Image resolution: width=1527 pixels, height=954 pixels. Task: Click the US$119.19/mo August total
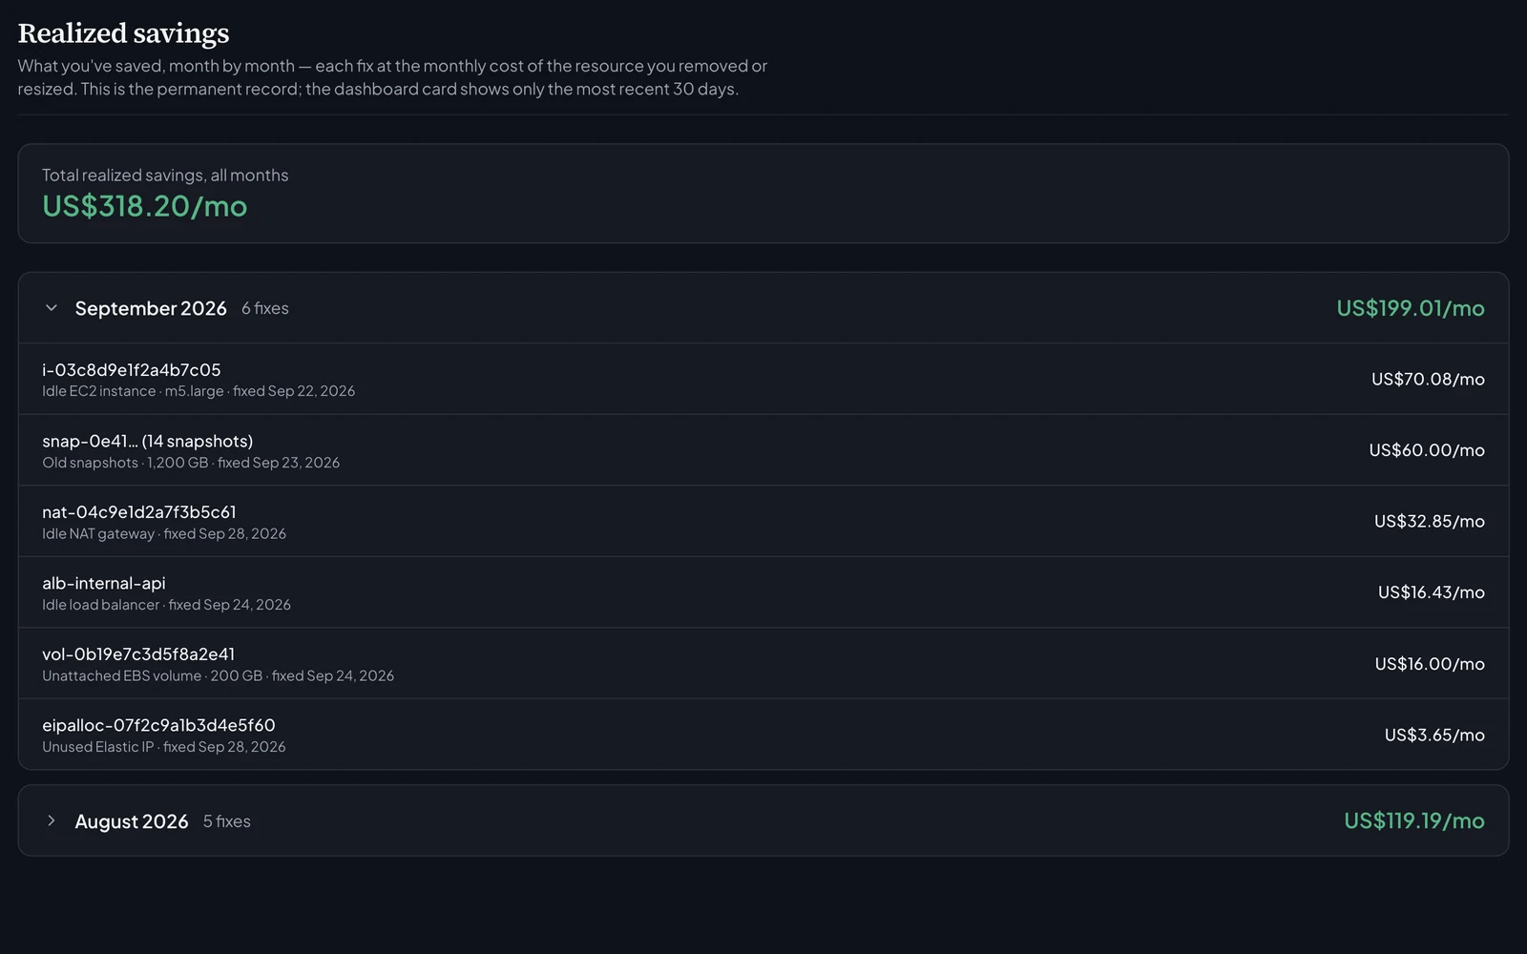1414,820
